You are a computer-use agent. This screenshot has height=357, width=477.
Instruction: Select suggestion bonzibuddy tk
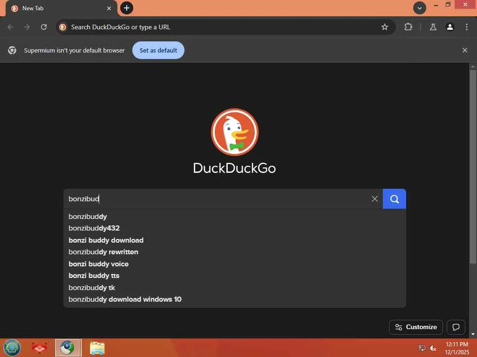pyautogui.click(x=235, y=287)
